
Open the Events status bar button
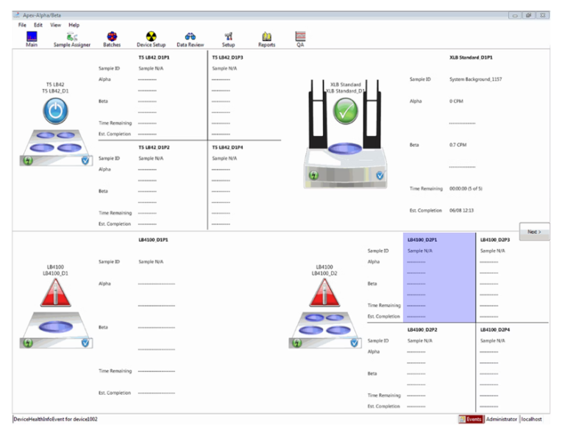pyautogui.click(x=470, y=419)
